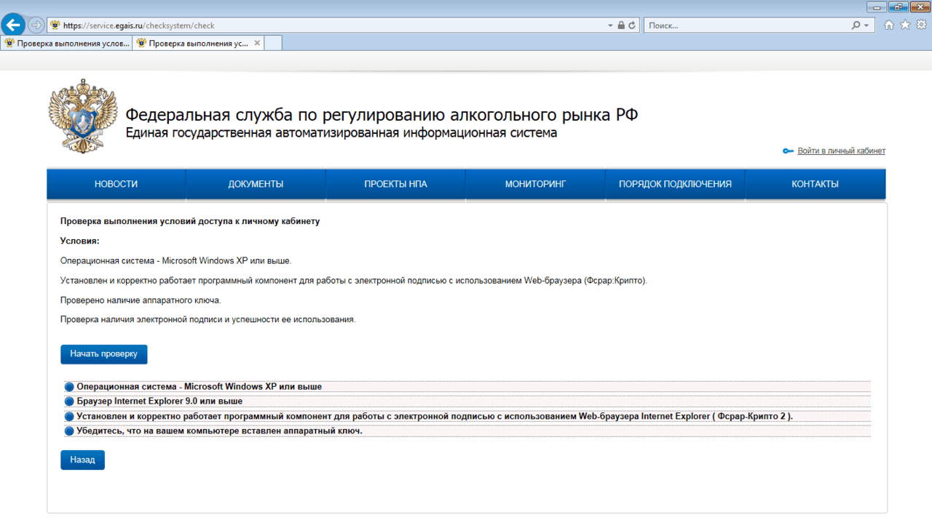Open the ПОРЯДОК ПОДКЛЮЧЕНИЯ menu item
The height and width of the screenshot is (520, 932).
[675, 184]
